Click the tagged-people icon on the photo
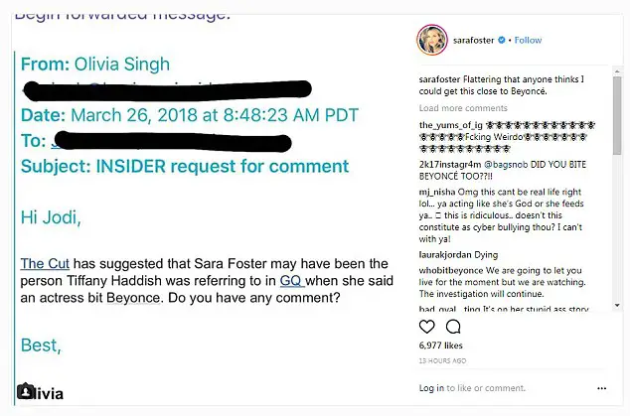 [25, 391]
